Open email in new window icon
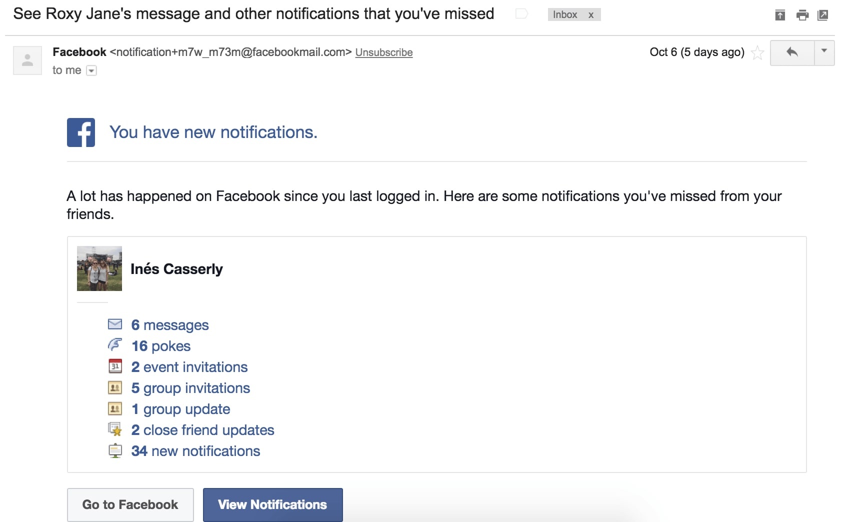 pos(822,15)
